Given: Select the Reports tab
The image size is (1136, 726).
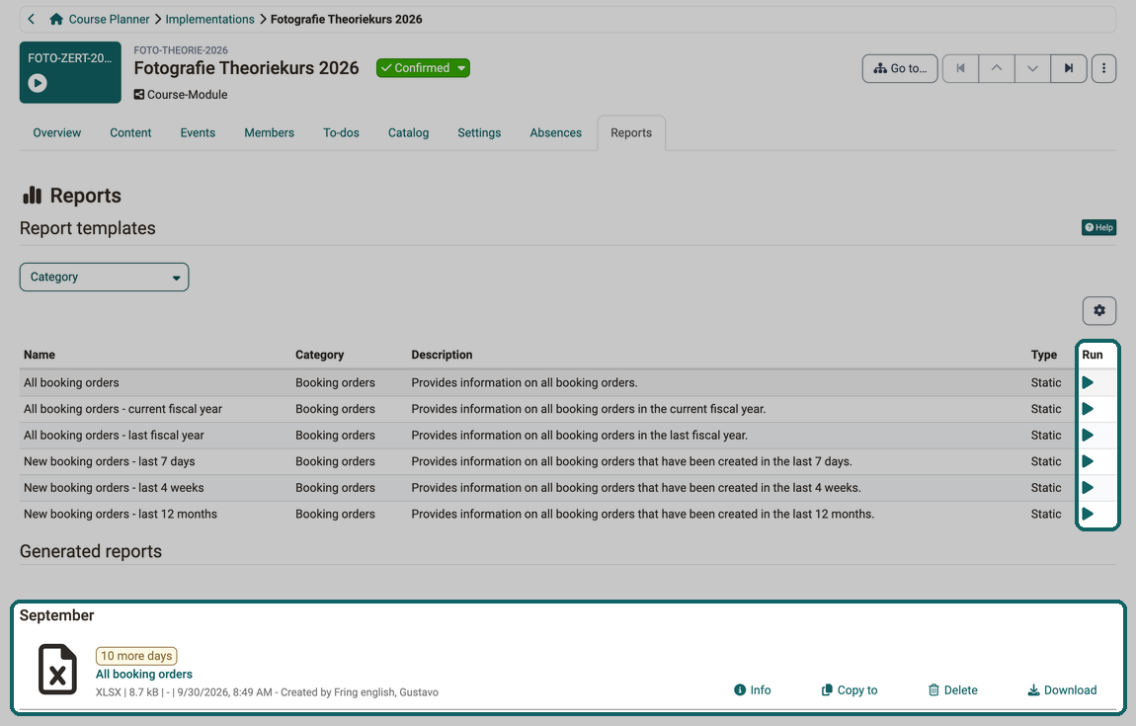Looking at the screenshot, I should pos(631,132).
